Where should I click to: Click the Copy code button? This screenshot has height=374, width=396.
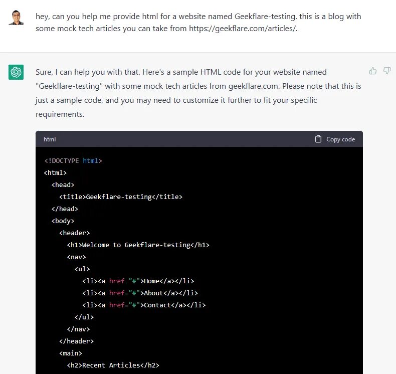[x=335, y=139]
